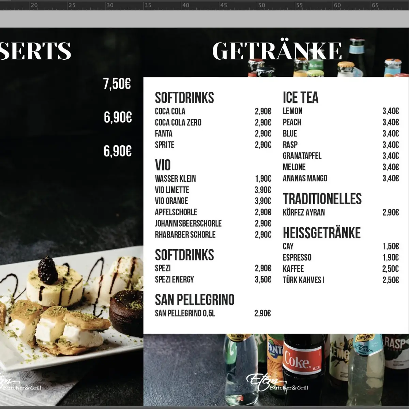The height and width of the screenshot is (409, 409).
Task: Select 3,50€ price of Spezi Energy
Action: (263, 279)
